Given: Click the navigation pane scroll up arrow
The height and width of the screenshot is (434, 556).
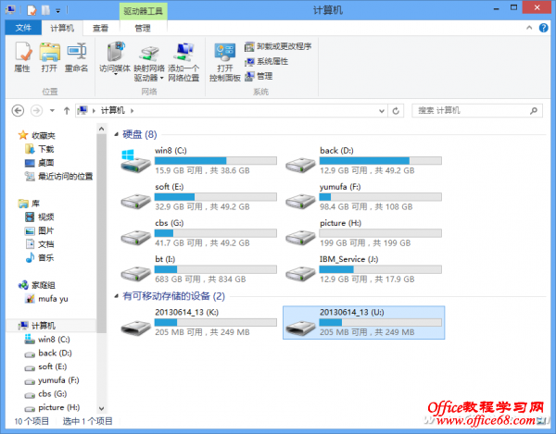Looking at the screenshot, I should pyautogui.click(x=101, y=129).
